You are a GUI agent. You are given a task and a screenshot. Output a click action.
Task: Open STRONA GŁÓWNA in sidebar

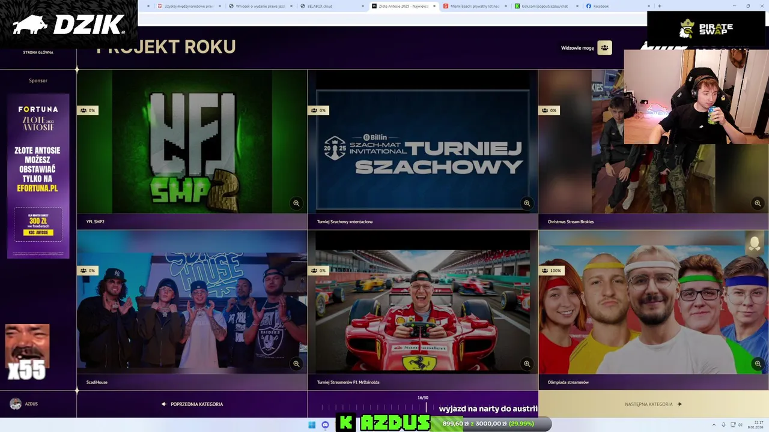pyautogui.click(x=38, y=52)
